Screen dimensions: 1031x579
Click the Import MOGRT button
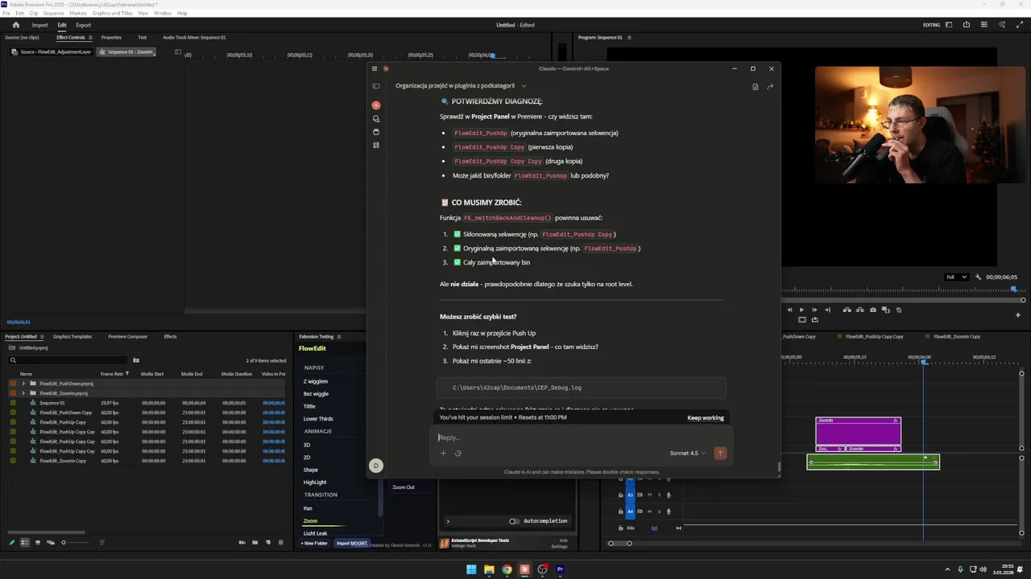352,544
